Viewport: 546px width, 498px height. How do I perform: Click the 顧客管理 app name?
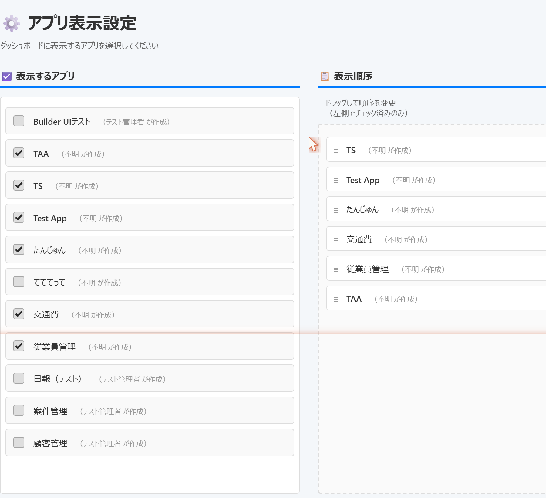point(50,443)
